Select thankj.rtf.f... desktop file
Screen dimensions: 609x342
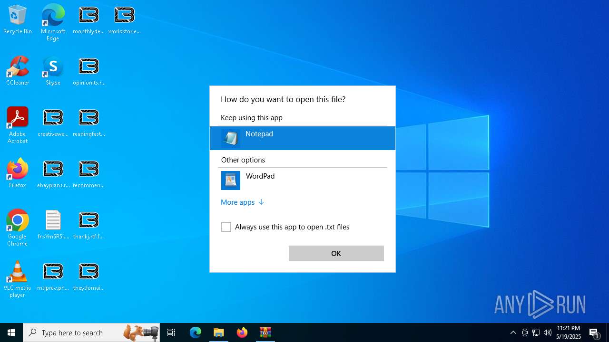[88, 225]
